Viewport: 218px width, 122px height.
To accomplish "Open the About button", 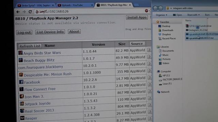I will point(74,32).
